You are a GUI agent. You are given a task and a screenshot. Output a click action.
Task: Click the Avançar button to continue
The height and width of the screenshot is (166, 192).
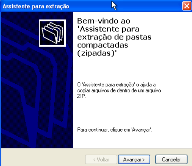point(134,159)
